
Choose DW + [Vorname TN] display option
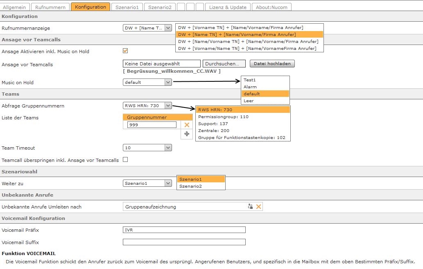(249, 27)
